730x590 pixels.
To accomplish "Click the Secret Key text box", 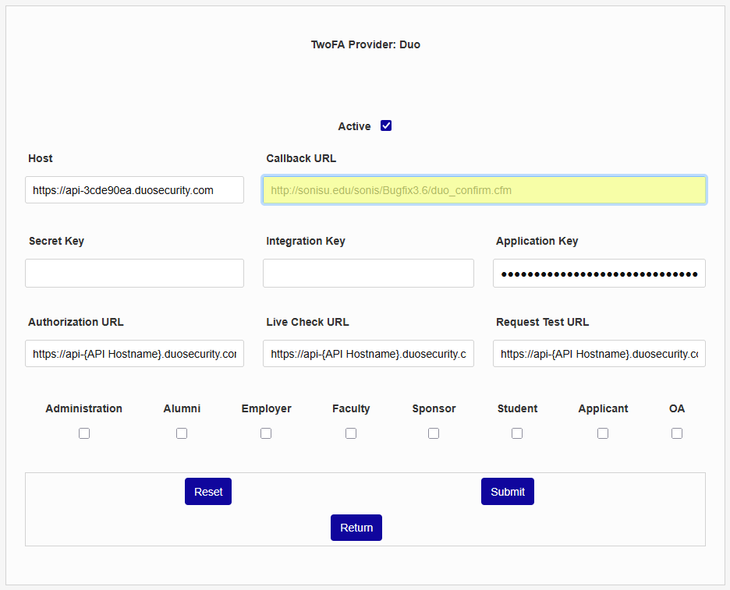I will point(134,274).
